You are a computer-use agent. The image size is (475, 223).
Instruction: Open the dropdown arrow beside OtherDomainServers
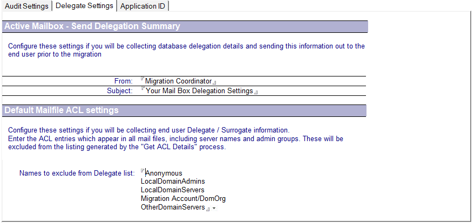pyautogui.click(x=214, y=208)
